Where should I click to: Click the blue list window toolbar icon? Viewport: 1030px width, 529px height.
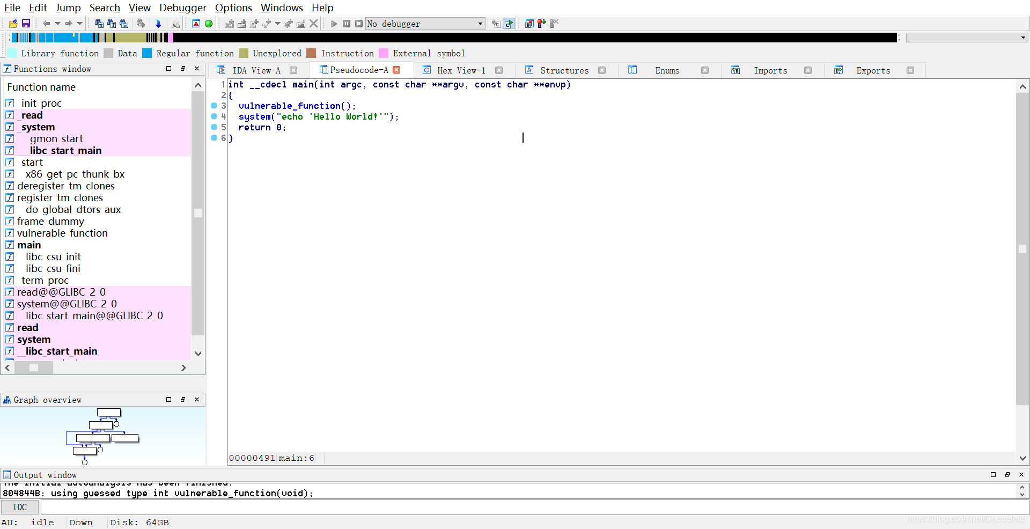[529, 24]
